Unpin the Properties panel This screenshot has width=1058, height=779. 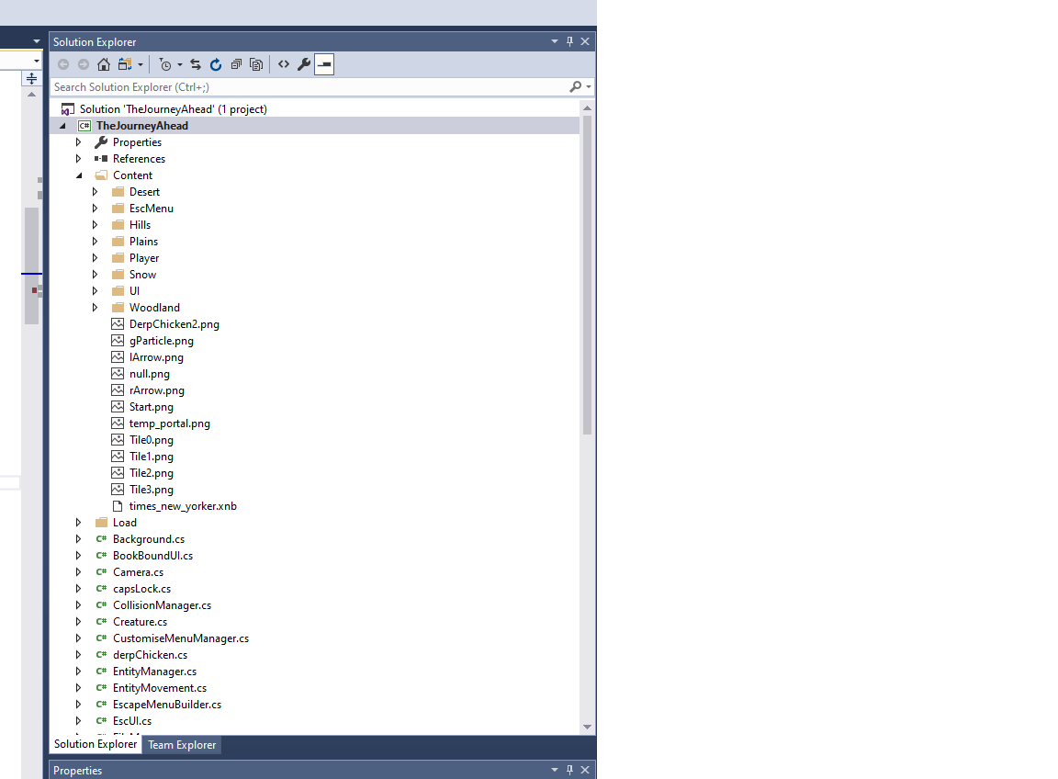click(568, 770)
